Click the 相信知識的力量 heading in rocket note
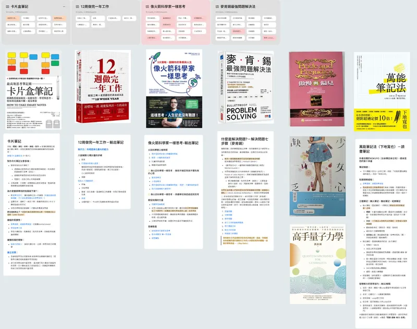417x329 pixels. 156,200
